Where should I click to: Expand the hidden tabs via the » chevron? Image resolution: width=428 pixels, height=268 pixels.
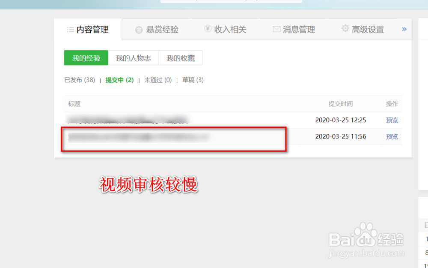coord(404,29)
